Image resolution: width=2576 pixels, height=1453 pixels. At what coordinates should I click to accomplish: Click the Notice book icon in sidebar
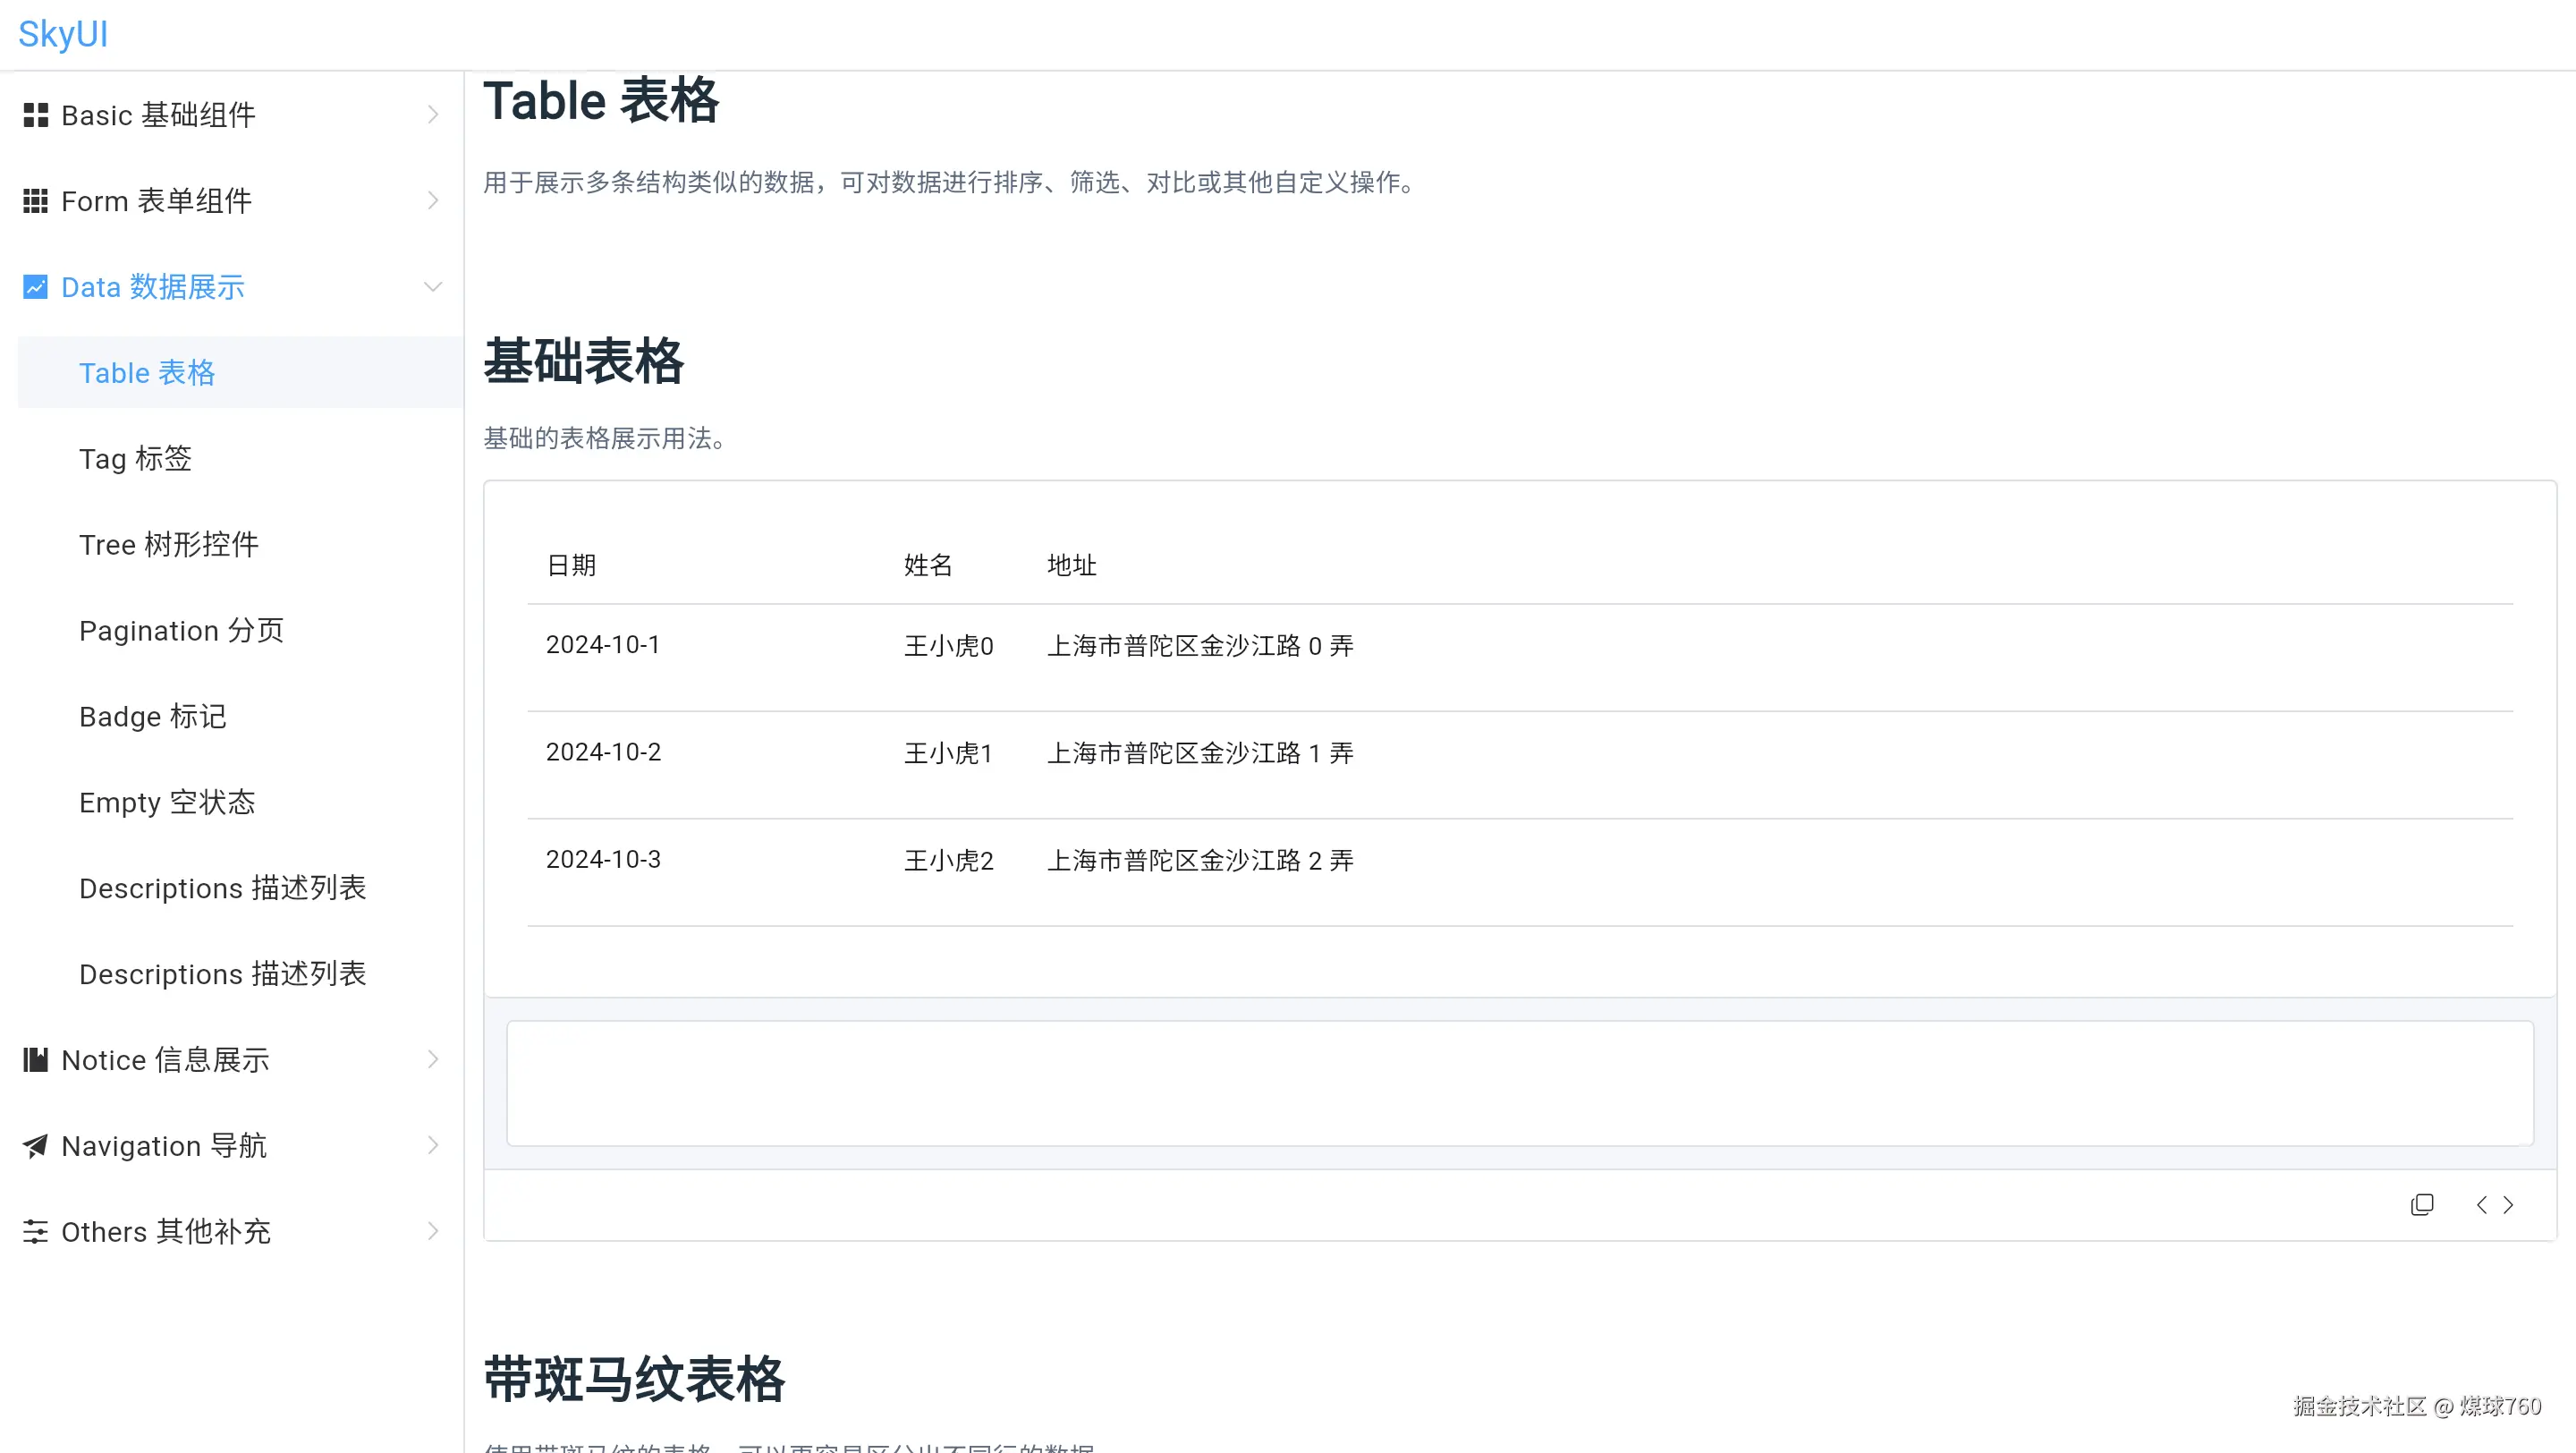pyautogui.click(x=35, y=1059)
